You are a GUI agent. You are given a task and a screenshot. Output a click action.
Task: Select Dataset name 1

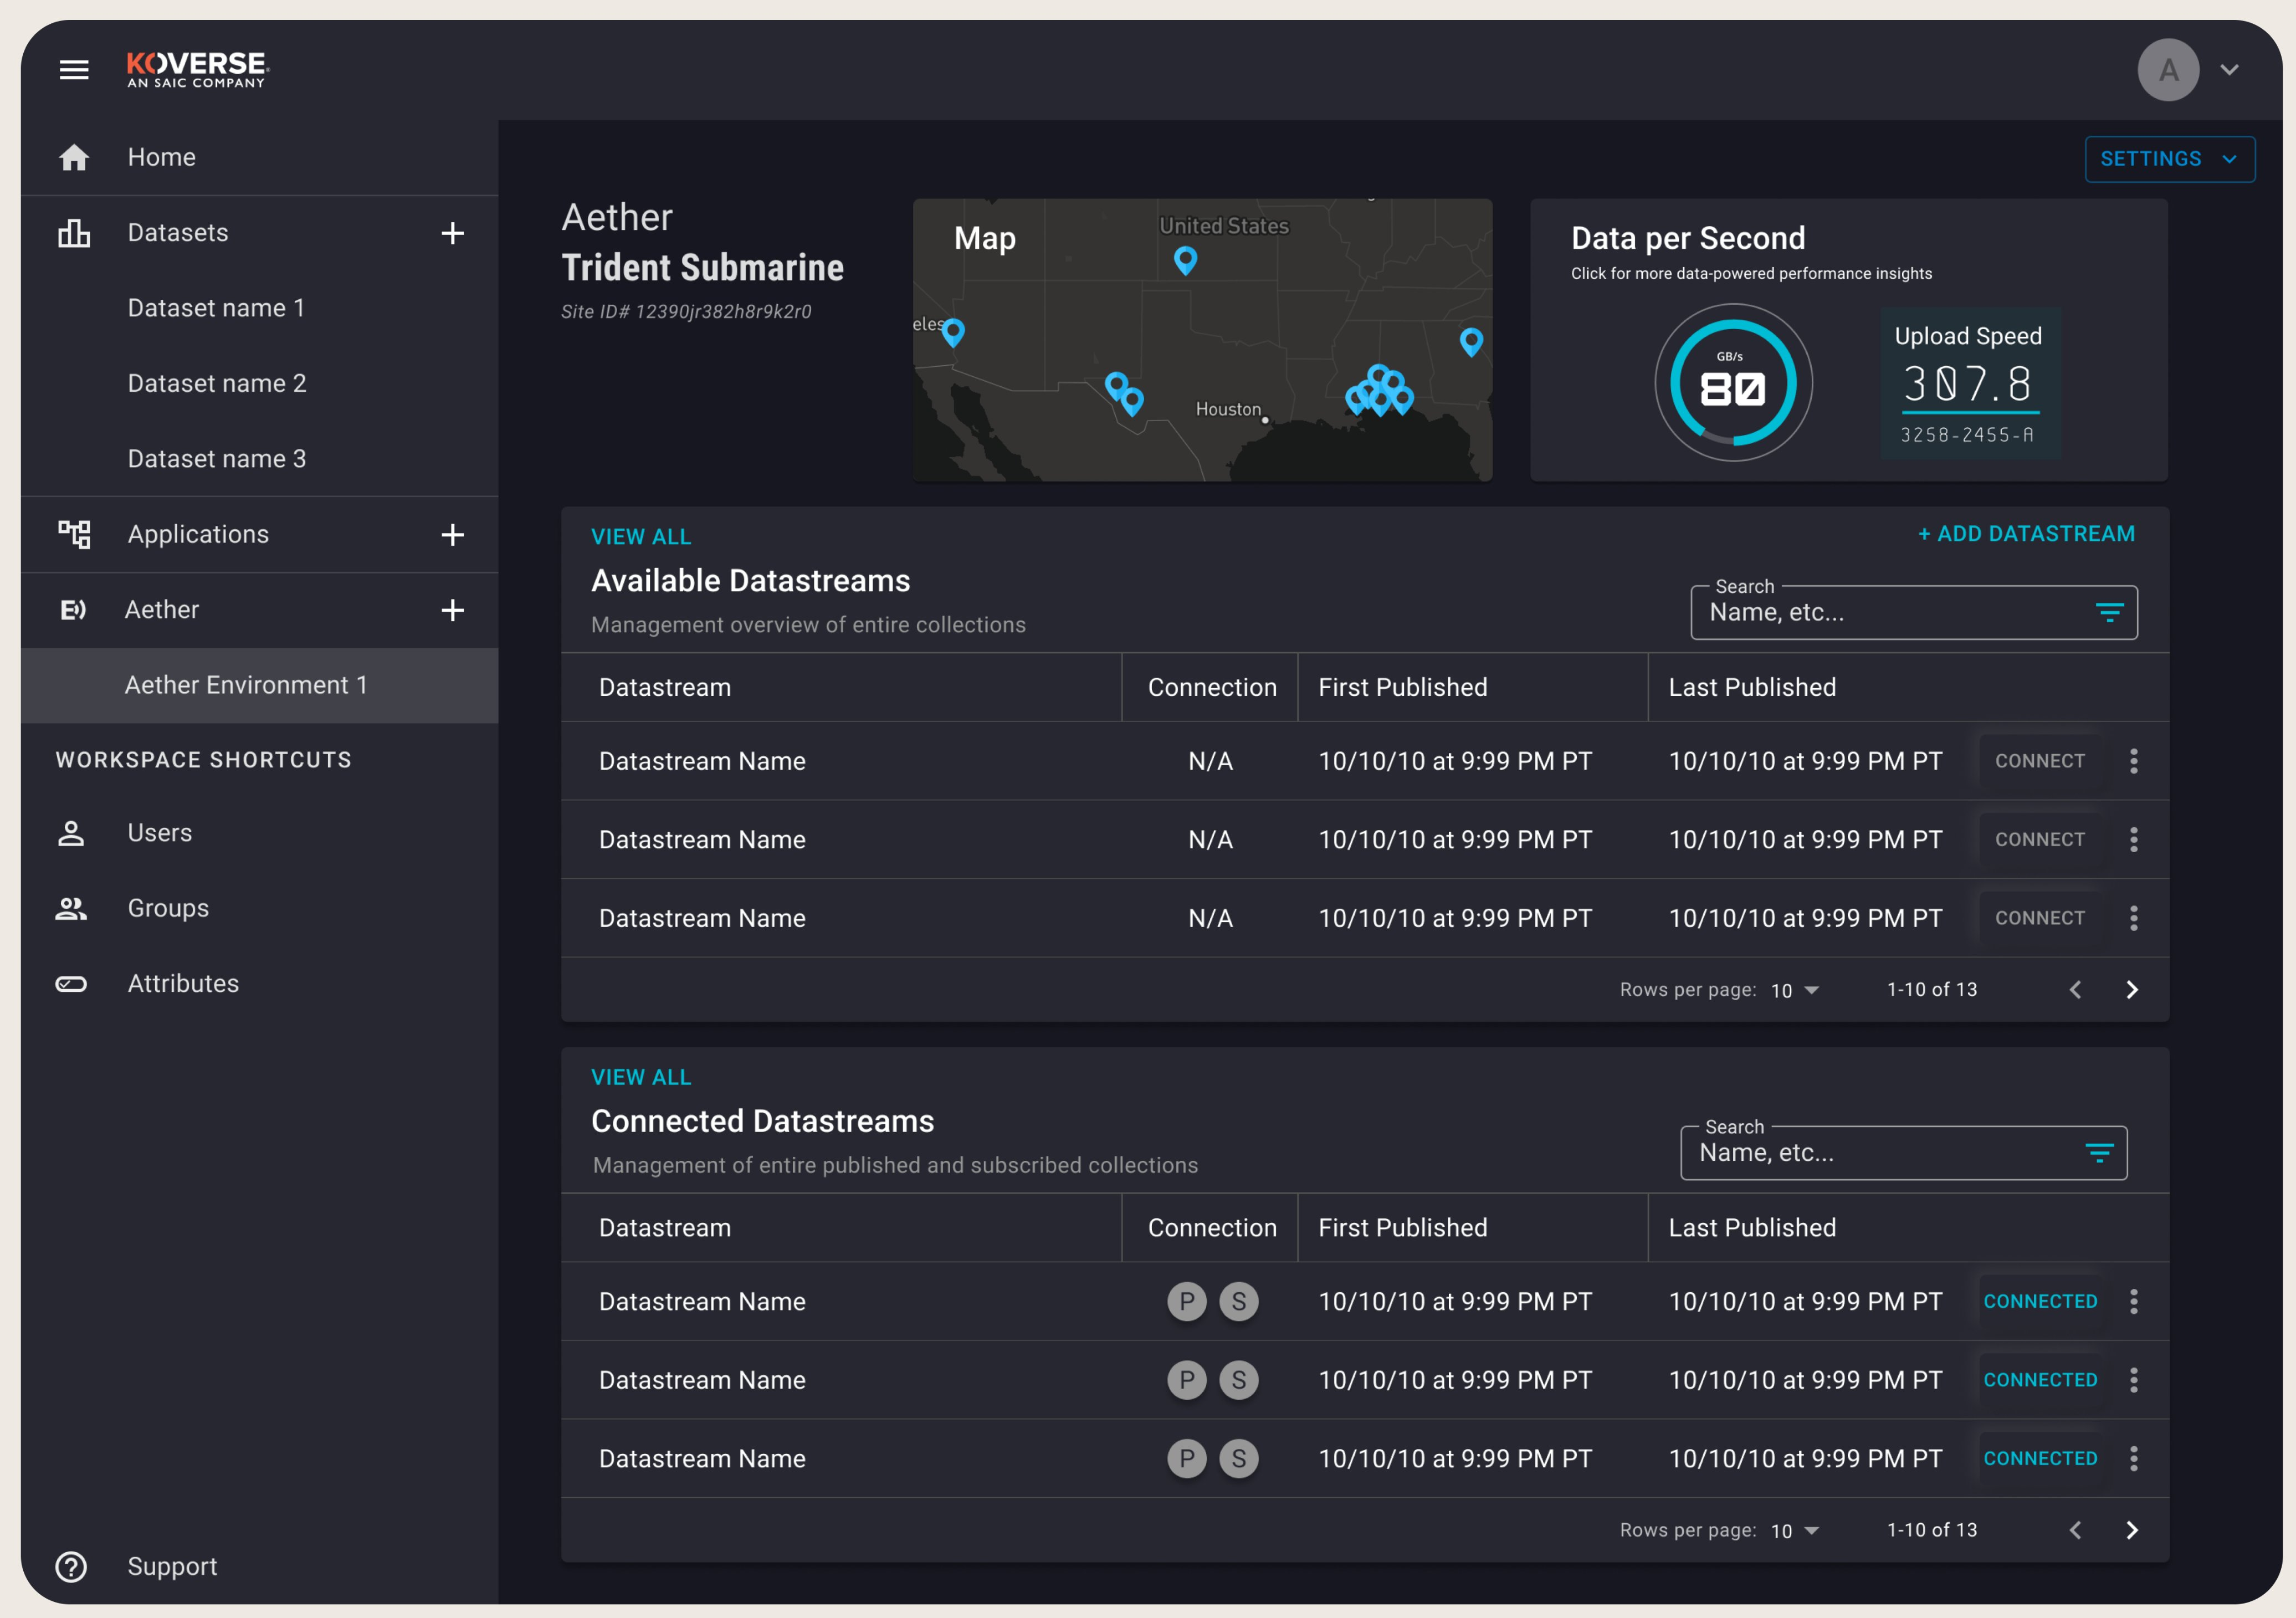(x=216, y=308)
